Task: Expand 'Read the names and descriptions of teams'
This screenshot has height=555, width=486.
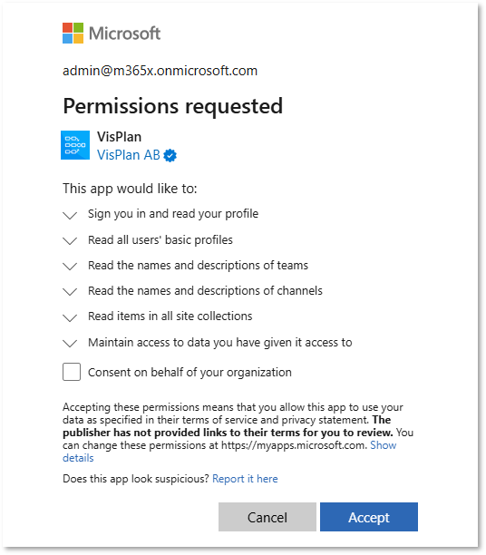Action: (70, 267)
